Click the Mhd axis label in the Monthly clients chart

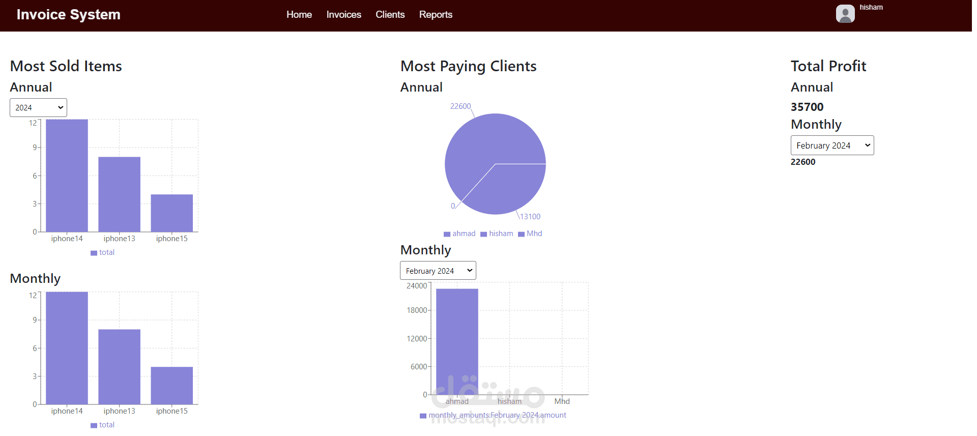[562, 401]
